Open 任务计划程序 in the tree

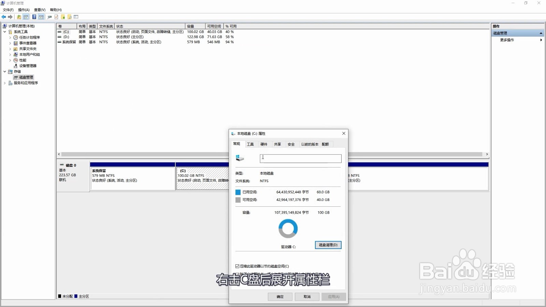(x=30, y=38)
